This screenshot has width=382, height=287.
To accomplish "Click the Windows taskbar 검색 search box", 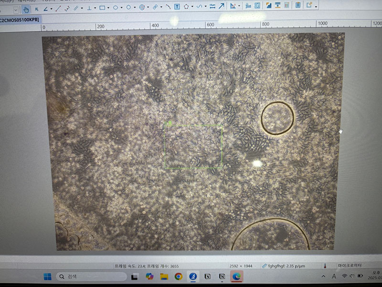I will [91, 276].
